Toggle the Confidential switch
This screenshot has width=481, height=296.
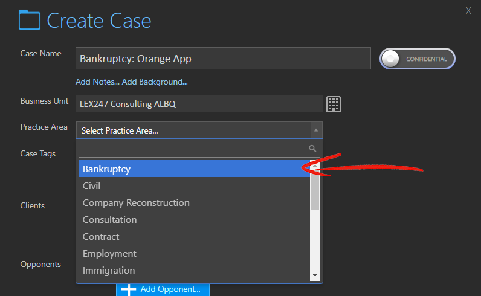tap(417, 59)
